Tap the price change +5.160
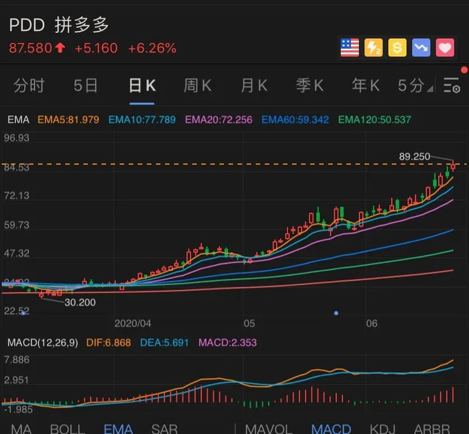This screenshot has height=434, width=469. coord(96,48)
